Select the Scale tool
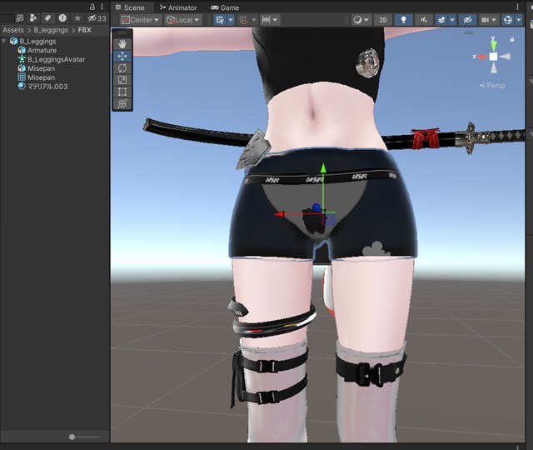The height and width of the screenshot is (450, 533). click(x=122, y=80)
